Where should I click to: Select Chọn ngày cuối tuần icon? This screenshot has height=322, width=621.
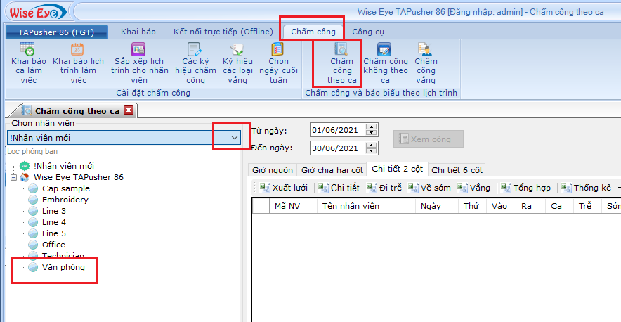[279, 51]
